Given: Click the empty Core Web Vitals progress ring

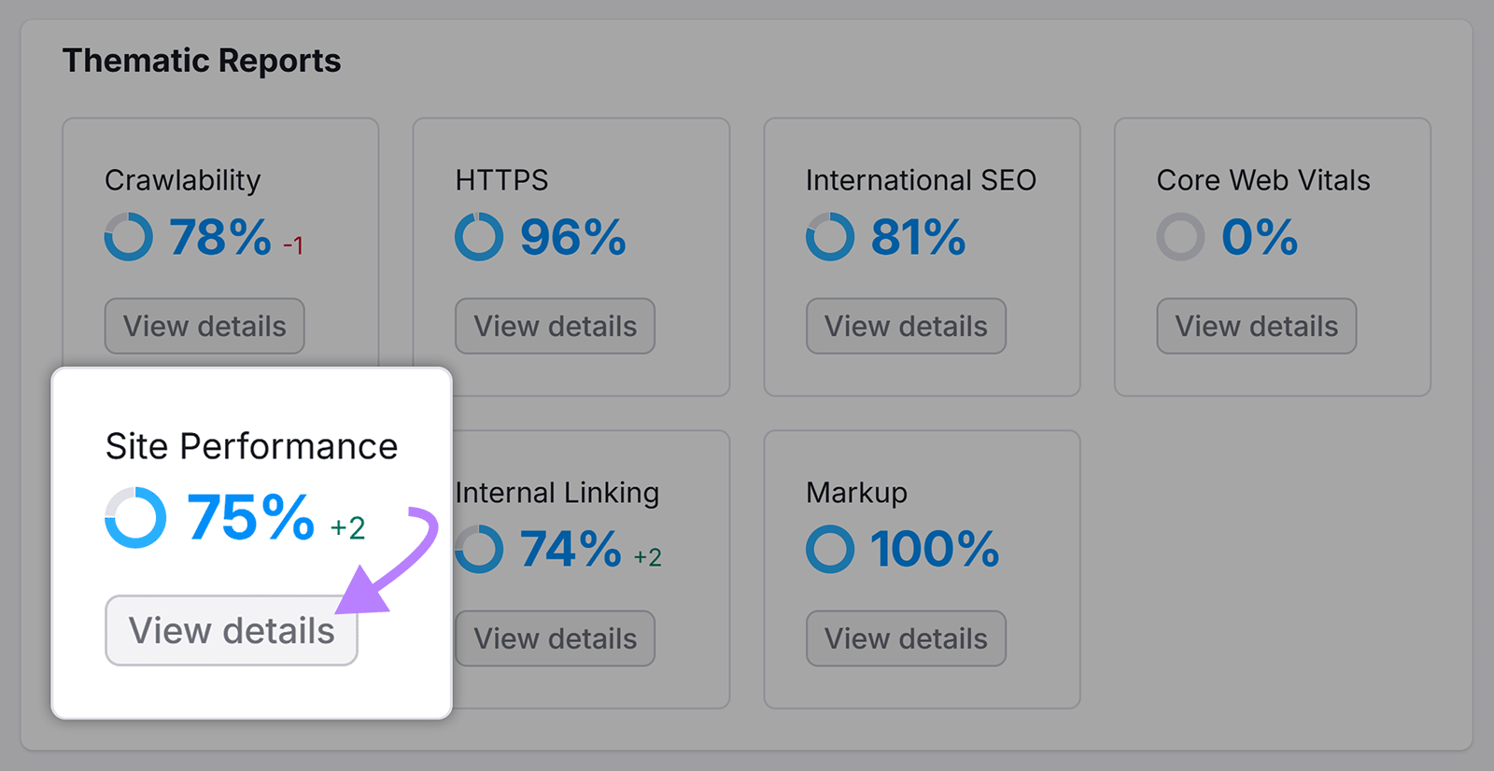Looking at the screenshot, I should click(x=1179, y=237).
